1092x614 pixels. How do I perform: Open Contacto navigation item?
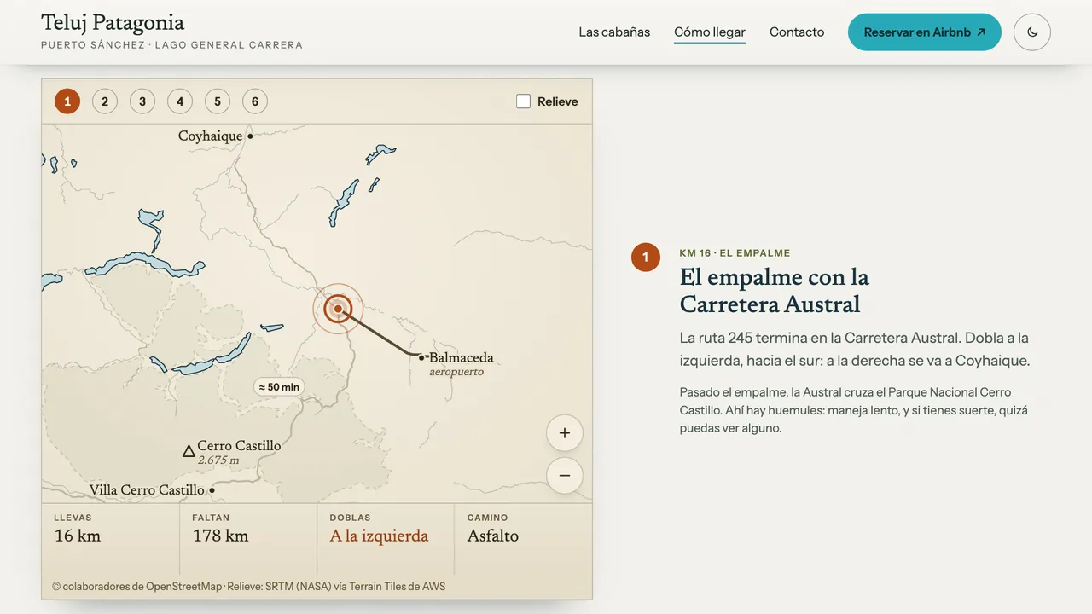[797, 32]
